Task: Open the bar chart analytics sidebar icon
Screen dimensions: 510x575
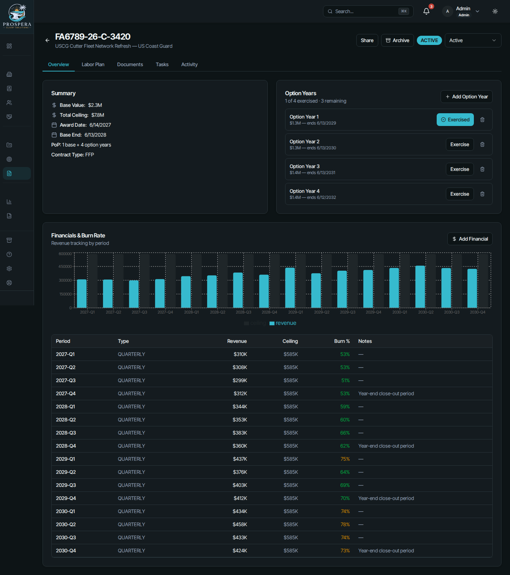Action: [x=9, y=202]
